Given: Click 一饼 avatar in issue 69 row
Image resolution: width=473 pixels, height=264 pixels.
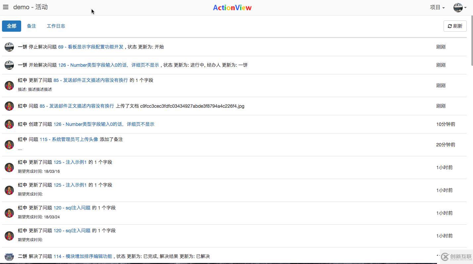Looking at the screenshot, I should (x=9, y=47).
